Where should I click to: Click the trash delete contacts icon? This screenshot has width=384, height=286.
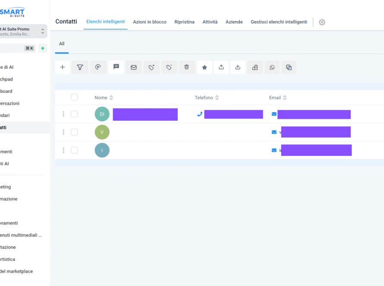[186, 67]
